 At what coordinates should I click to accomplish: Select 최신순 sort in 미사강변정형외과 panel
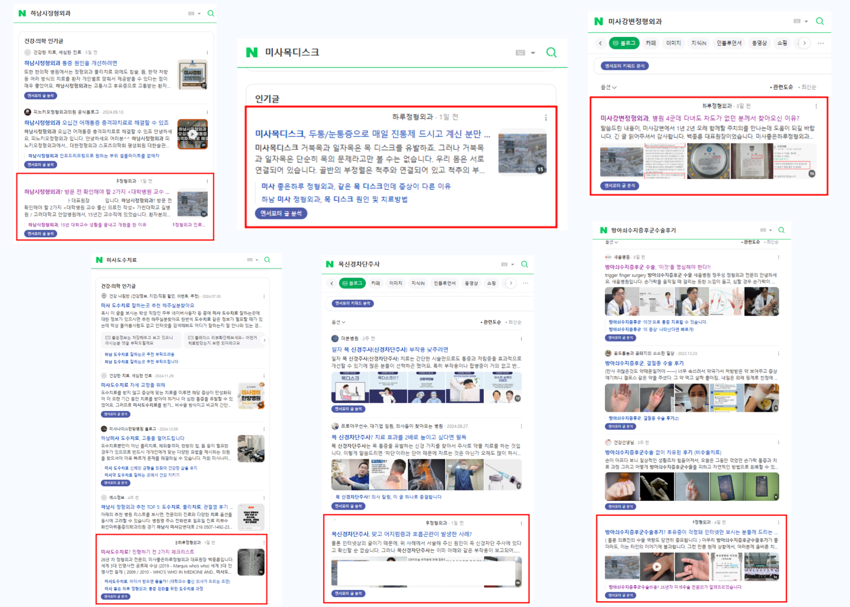pos(807,87)
